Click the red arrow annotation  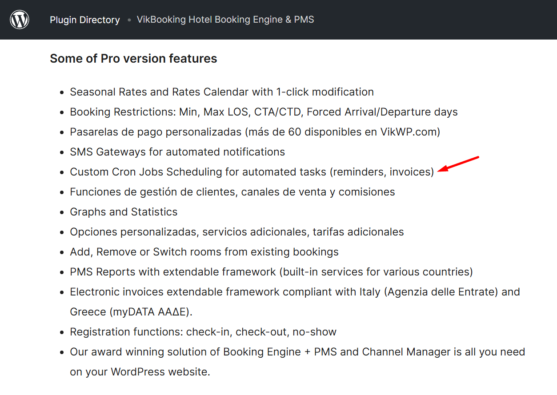pyautogui.click(x=458, y=163)
